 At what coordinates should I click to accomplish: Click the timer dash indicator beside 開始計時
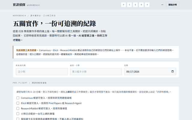pyautogui.click(x=162, y=5)
